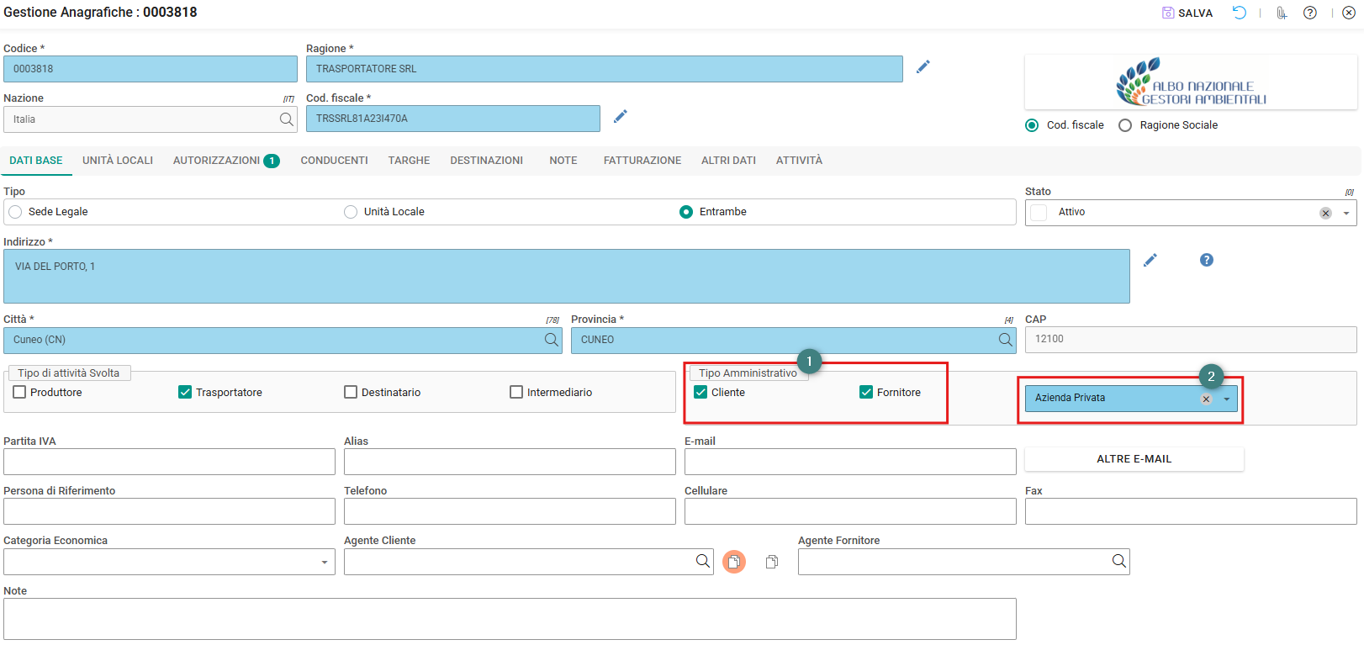Open the Categoria Economica dropdown
The height and width of the screenshot is (645, 1364).
click(325, 562)
